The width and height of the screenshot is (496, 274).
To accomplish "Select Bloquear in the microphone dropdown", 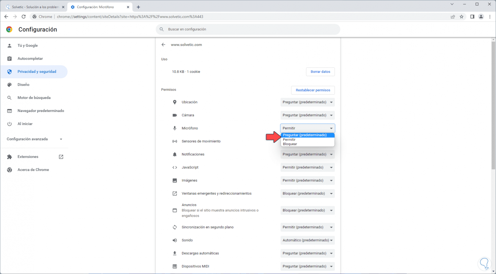I will [290, 144].
